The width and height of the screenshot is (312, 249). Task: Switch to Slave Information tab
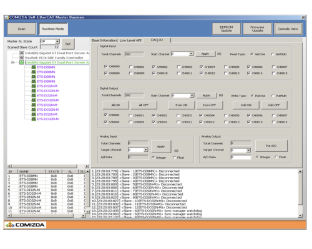point(104,40)
